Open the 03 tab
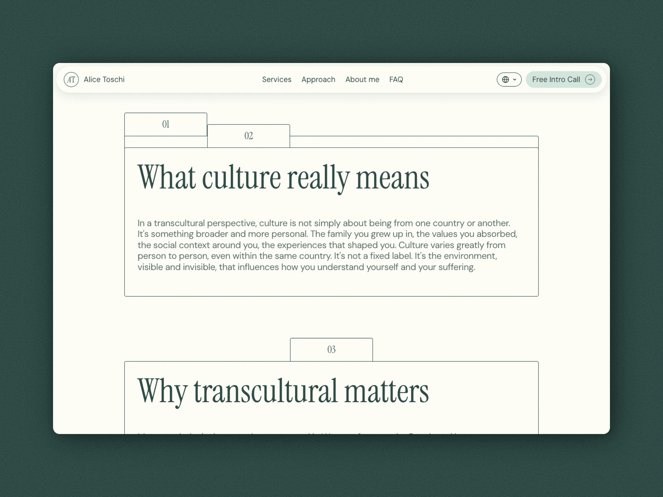Image resolution: width=663 pixels, height=497 pixels. coord(331,349)
